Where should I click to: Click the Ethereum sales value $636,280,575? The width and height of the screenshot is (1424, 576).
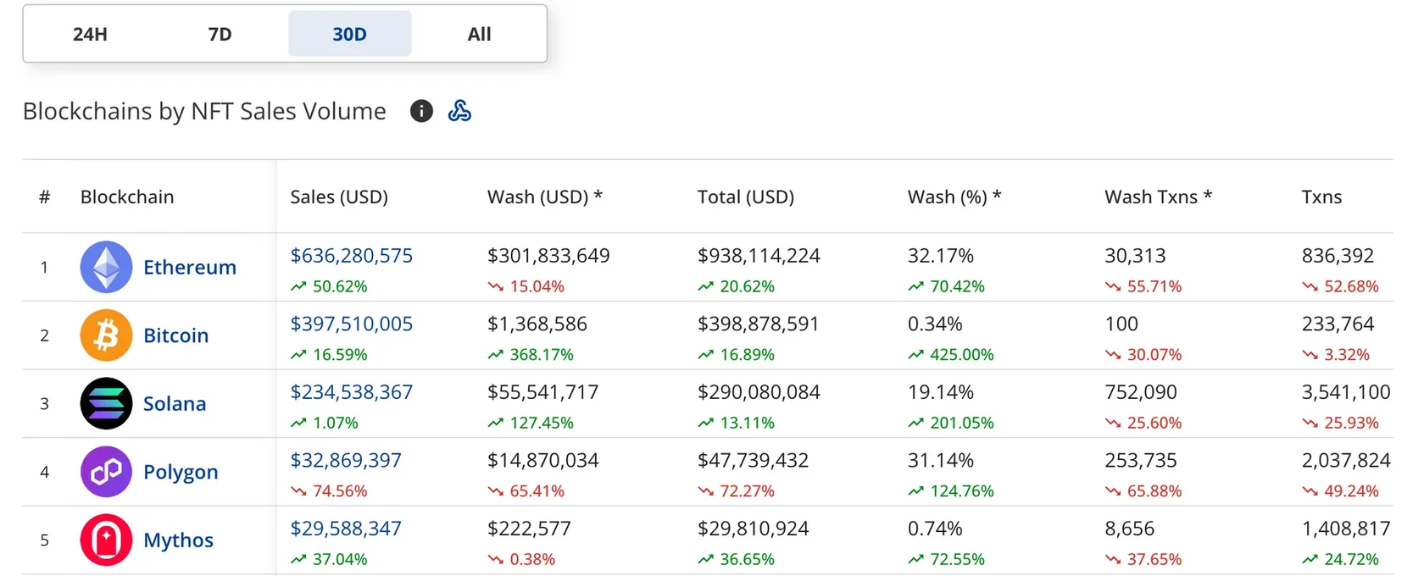pyautogui.click(x=351, y=256)
